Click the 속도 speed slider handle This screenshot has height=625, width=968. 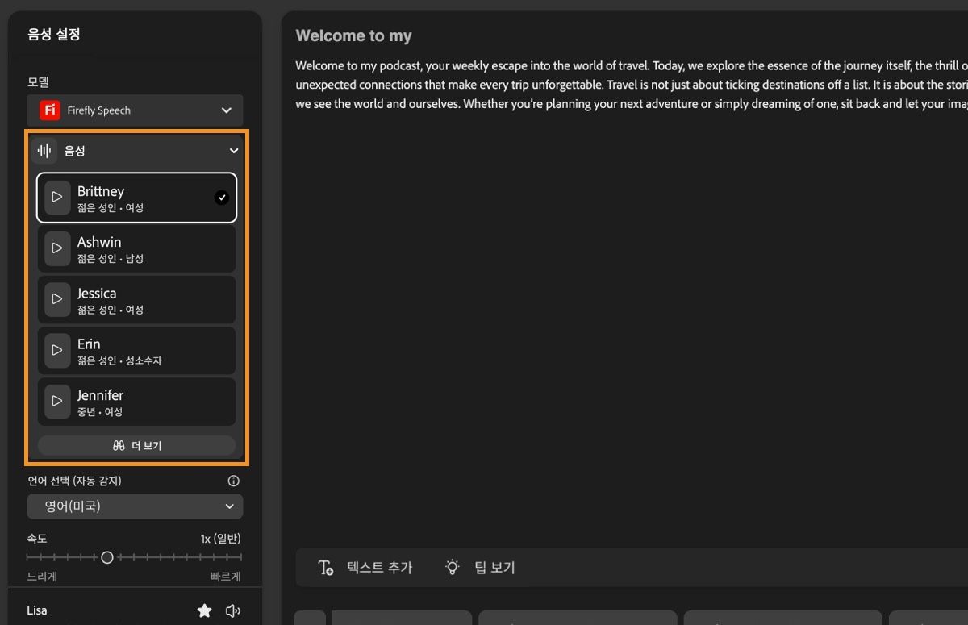tap(107, 557)
